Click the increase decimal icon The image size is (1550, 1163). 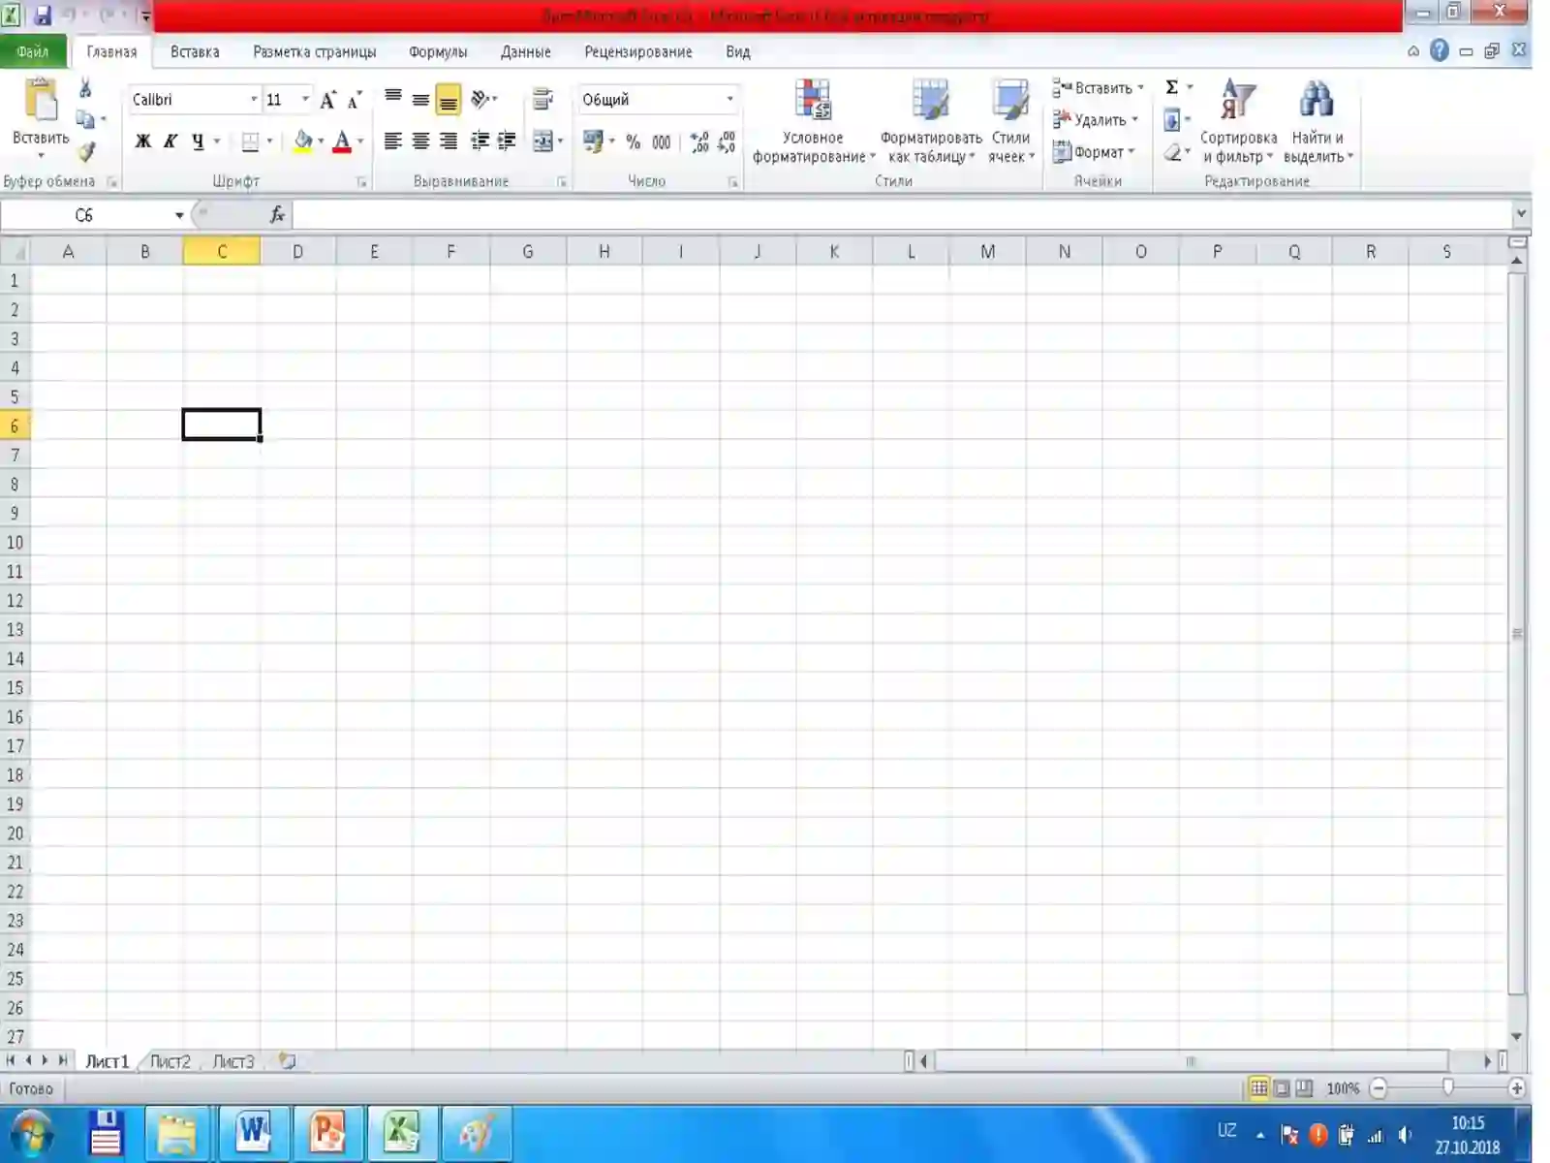(x=699, y=141)
